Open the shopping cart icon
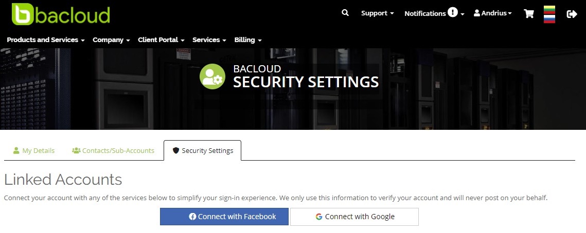The image size is (586, 233). click(529, 14)
